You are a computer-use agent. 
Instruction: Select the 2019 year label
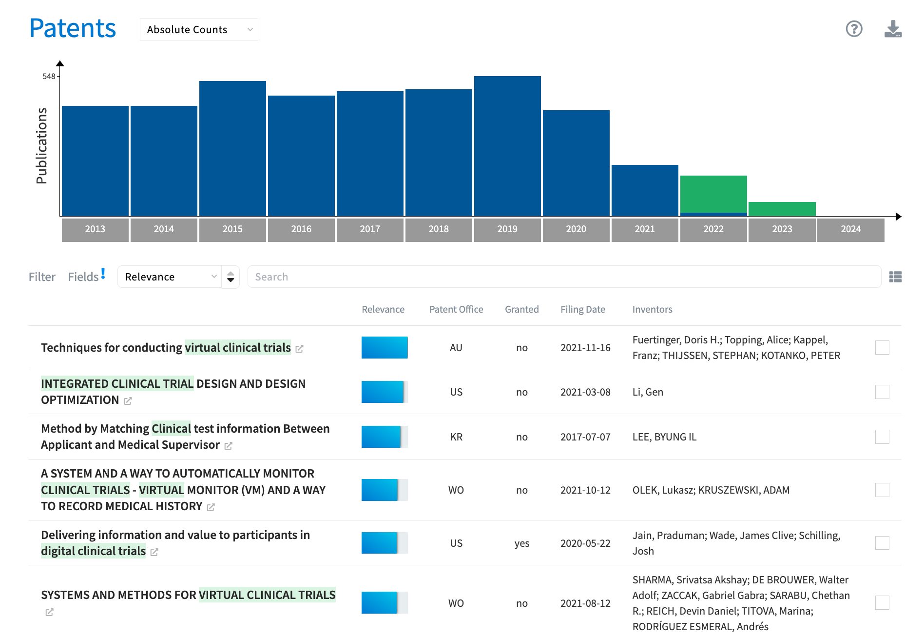[x=507, y=229]
